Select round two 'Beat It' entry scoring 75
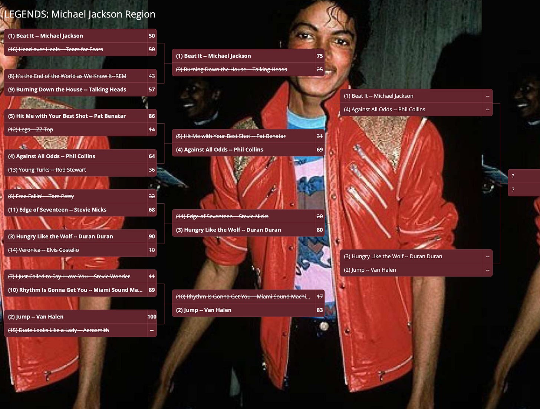Screen dimensions: 540x409 (248, 56)
